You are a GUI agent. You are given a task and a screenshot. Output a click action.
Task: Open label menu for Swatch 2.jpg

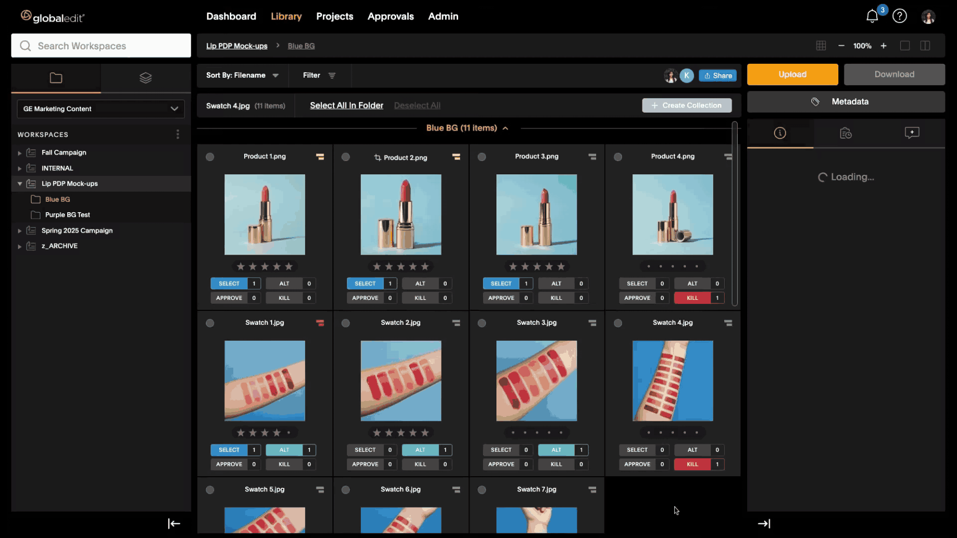456,323
